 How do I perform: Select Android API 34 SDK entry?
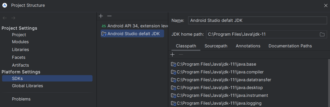click(134, 26)
